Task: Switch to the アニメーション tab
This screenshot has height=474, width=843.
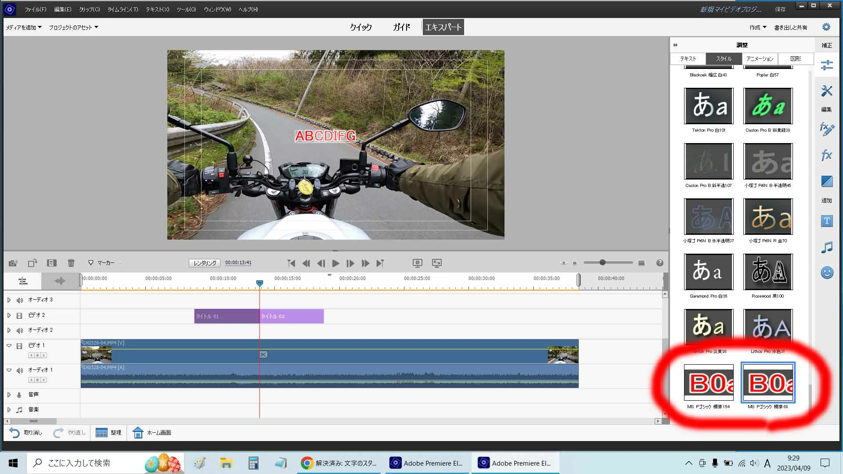Action: click(x=760, y=58)
